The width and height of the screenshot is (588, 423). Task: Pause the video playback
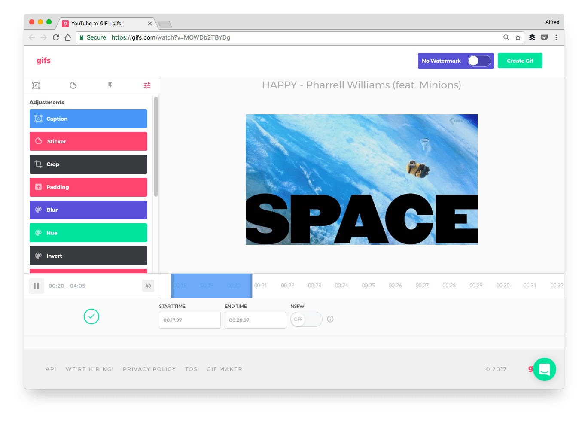pos(37,286)
